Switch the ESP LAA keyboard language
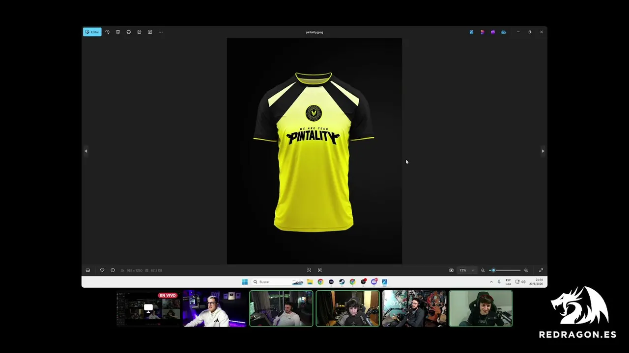629x353 pixels. pyautogui.click(x=508, y=282)
